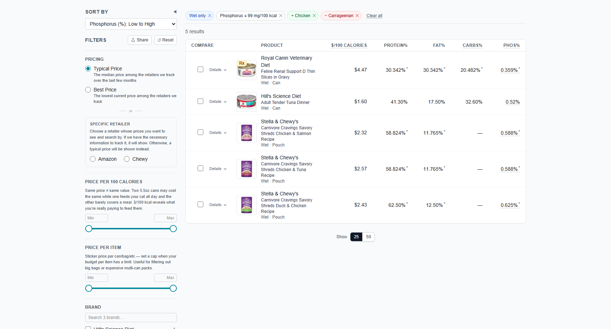This screenshot has width=611, height=329.
Task: Collapse the sidebar with the triangle arrow
Action: pos(175,12)
